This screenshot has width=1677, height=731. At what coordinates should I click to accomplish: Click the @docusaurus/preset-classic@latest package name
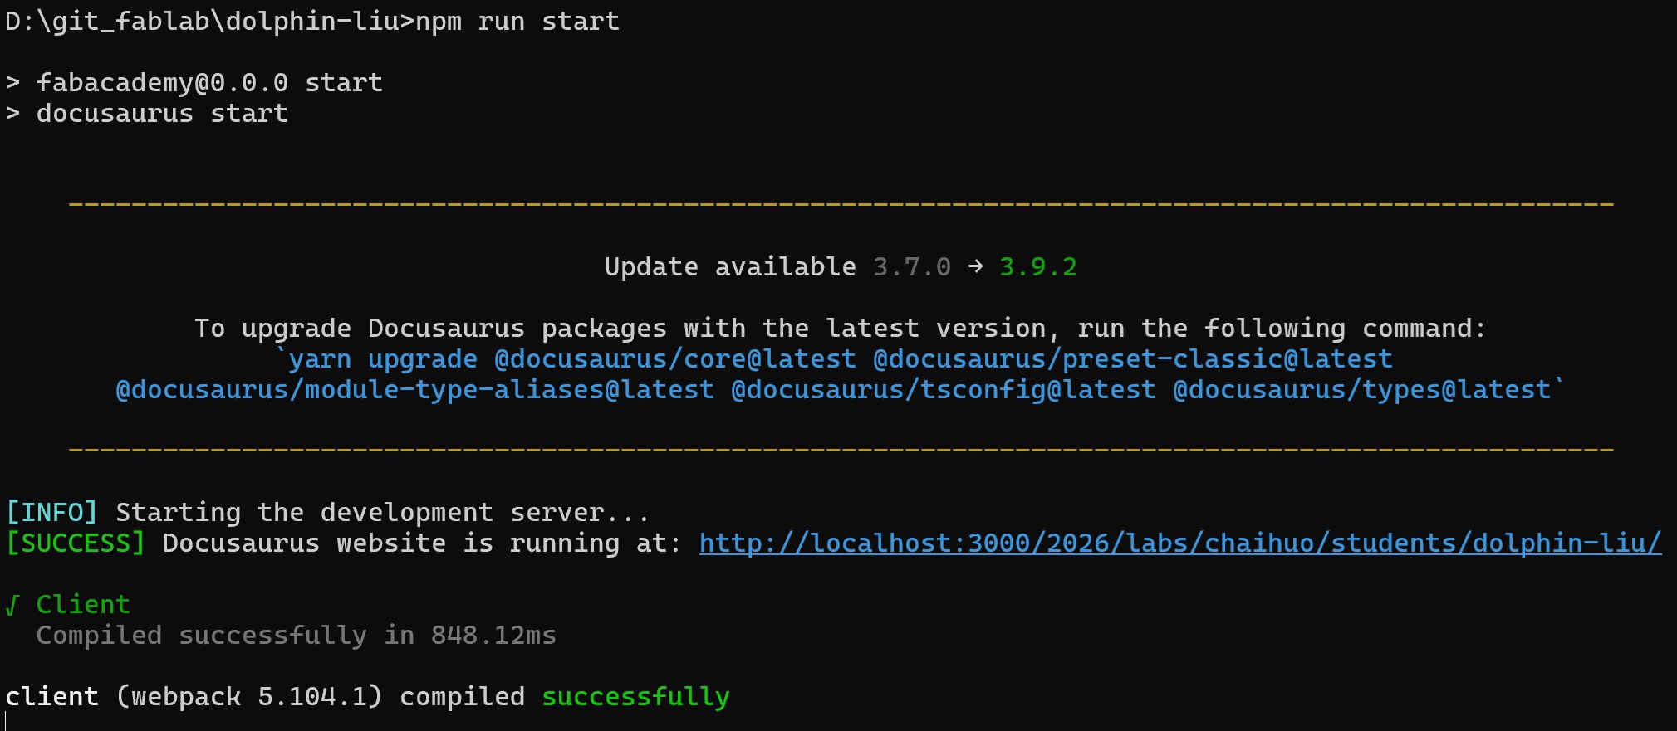click(1132, 359)
